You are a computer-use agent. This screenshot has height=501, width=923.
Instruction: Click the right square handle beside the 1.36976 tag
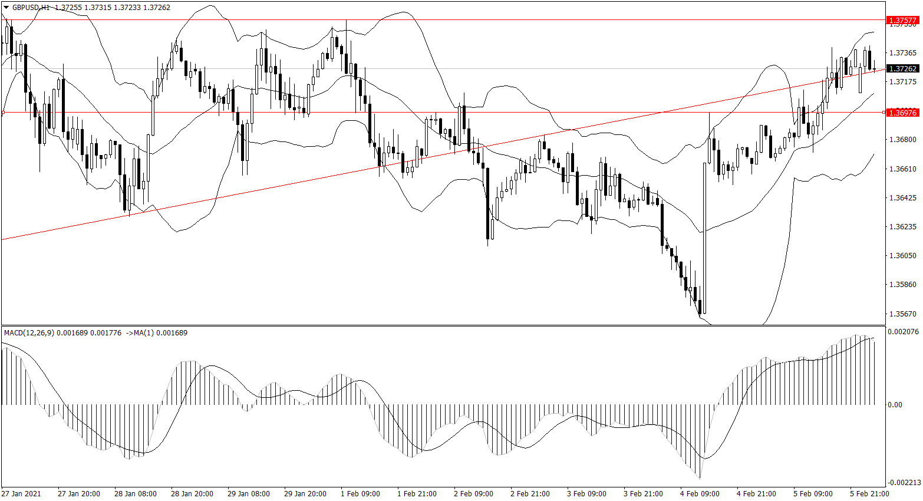[884, 112]
